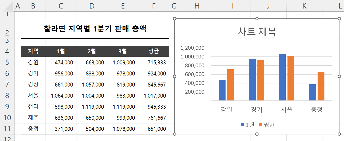This screenshot has width=344, height=141.
Task: Click the '1월' table header cell
Action: (x=61, y=51)
